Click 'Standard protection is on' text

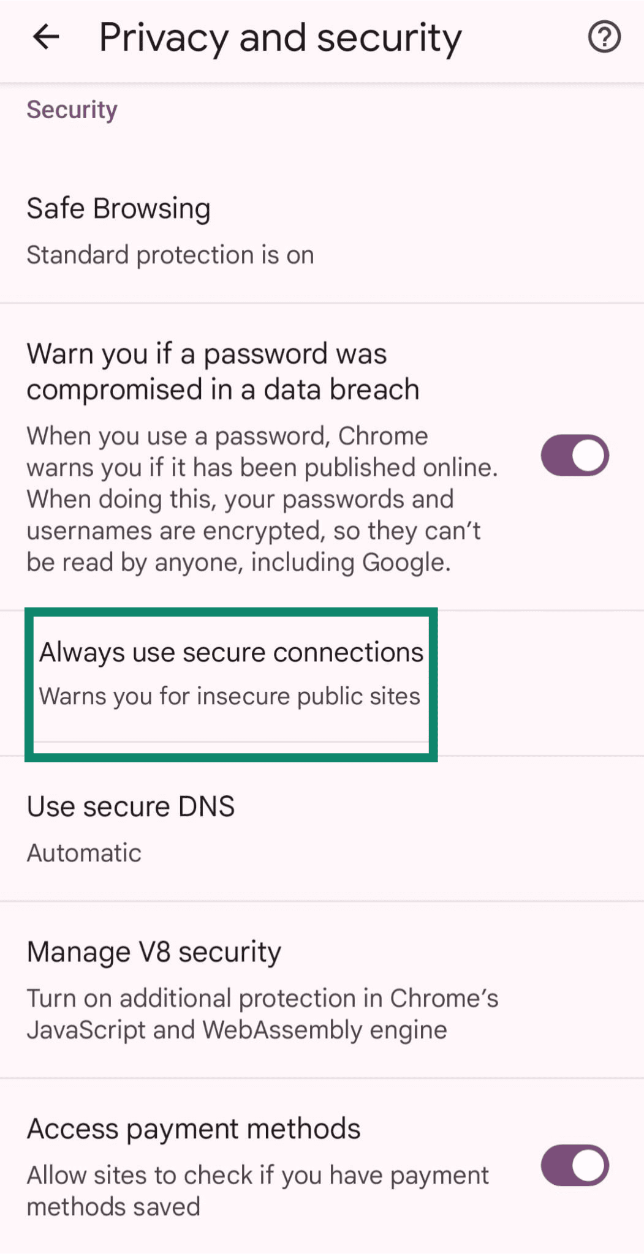(x=170, y=254)
